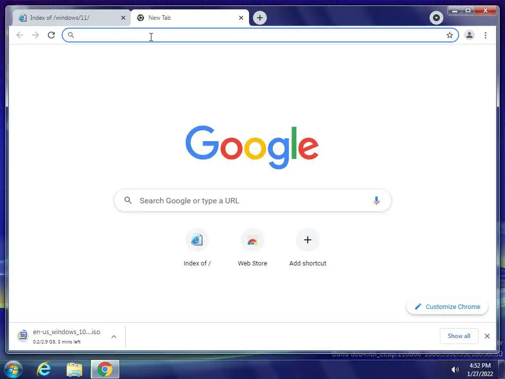The image size is (505, 379).
Task: Minimize the Chrome window
Action: pyautogui.click(x=454, y=11)
